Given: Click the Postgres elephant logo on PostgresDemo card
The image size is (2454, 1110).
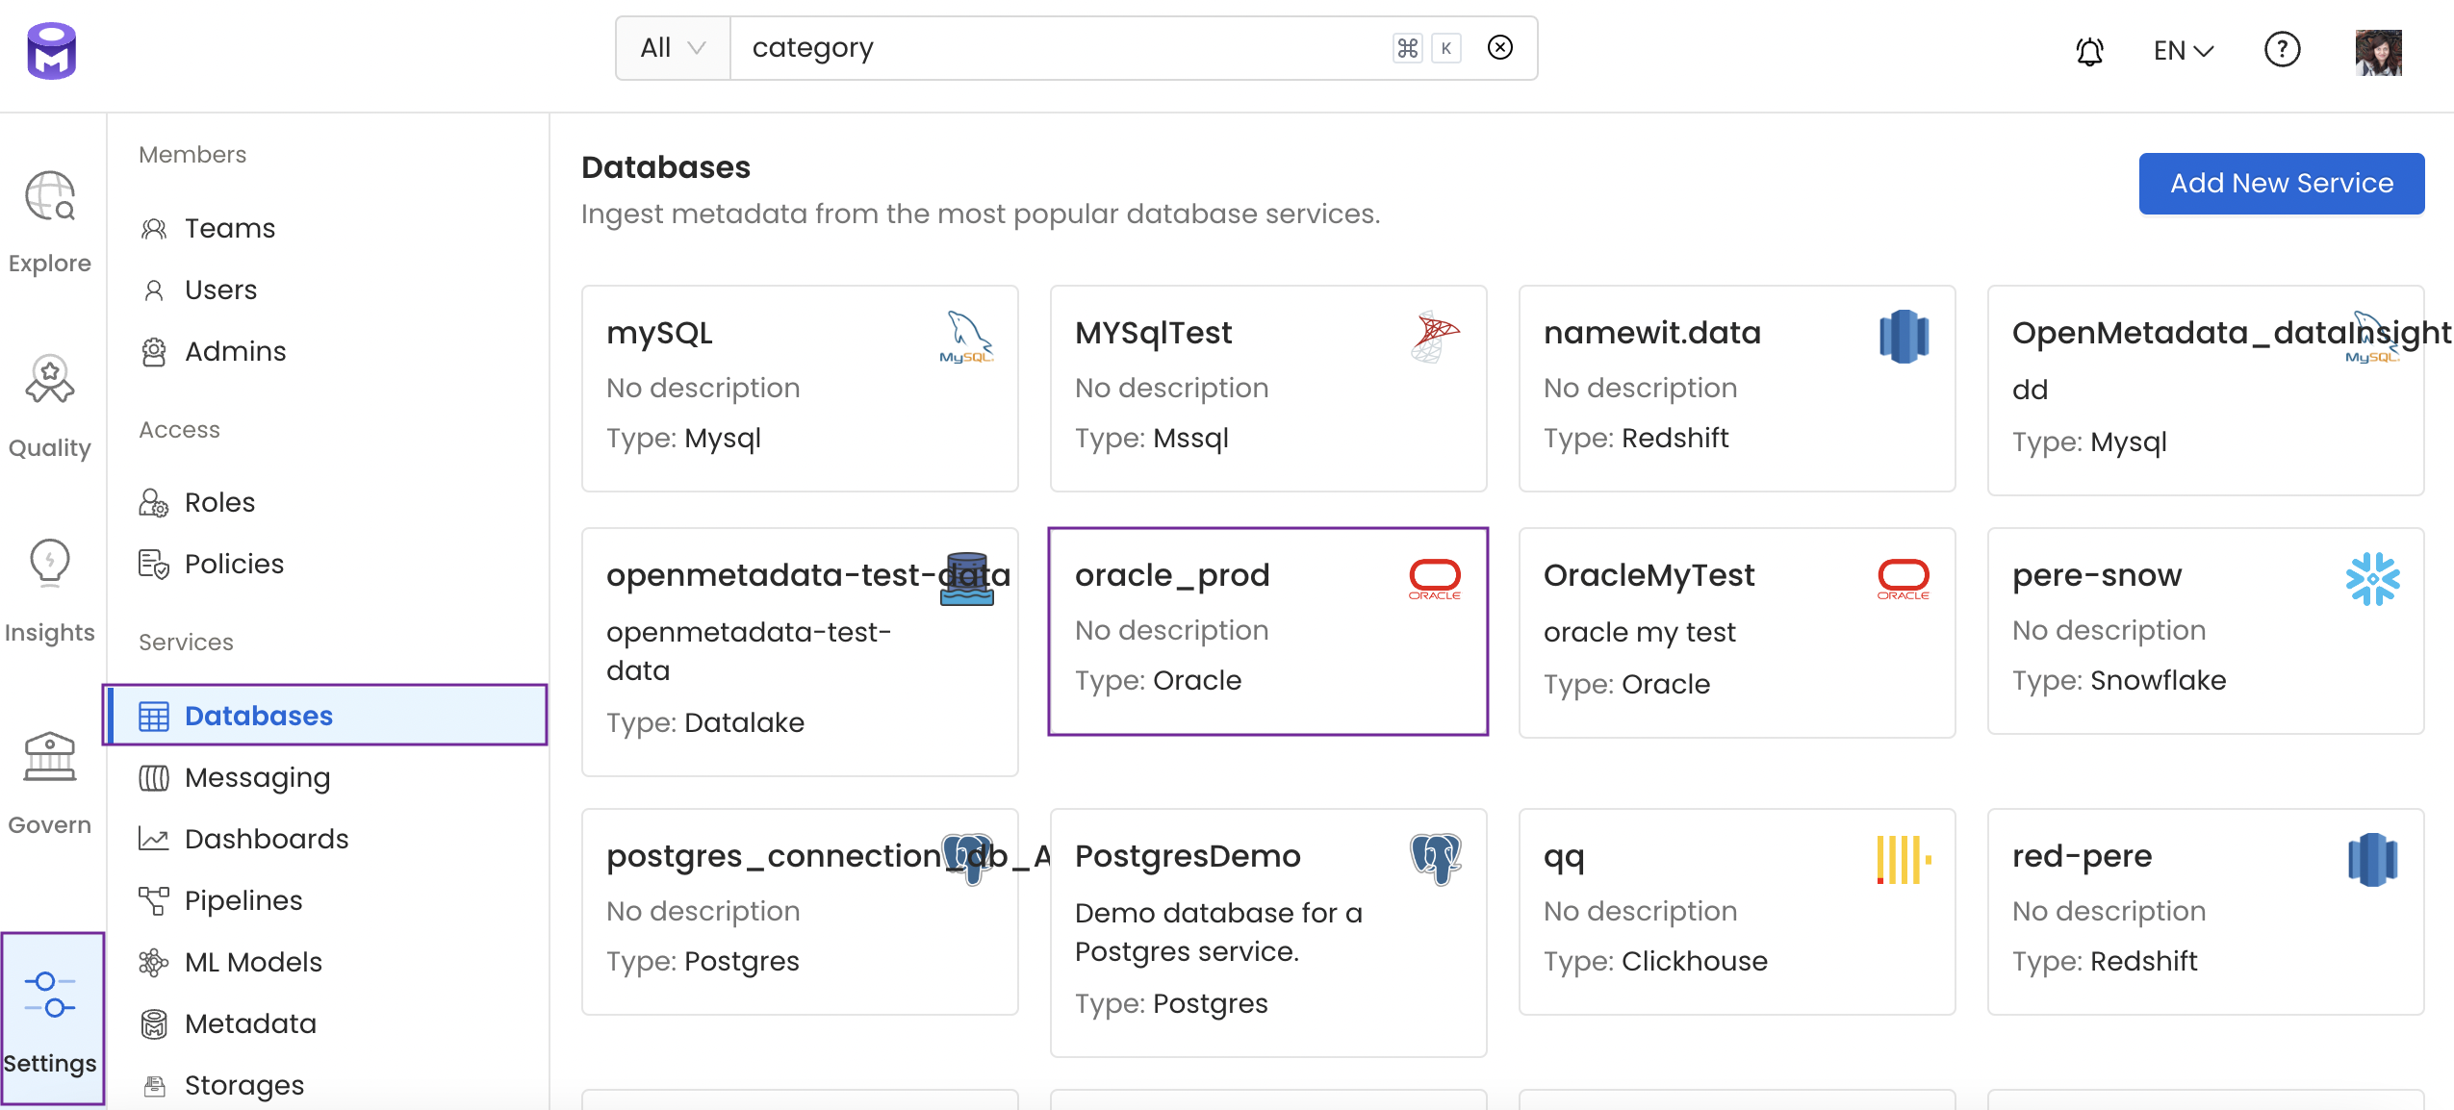Looking at the screenshot, I should (1435, 860).
